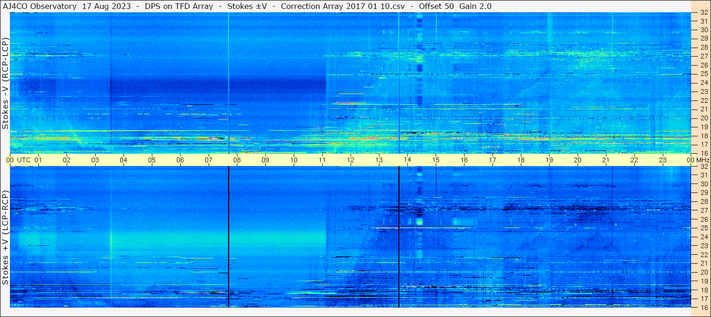The height and width of the screenshot is (317, 711).
Task: Select the '21' hour marker on time axis
Action: [606, 160]
